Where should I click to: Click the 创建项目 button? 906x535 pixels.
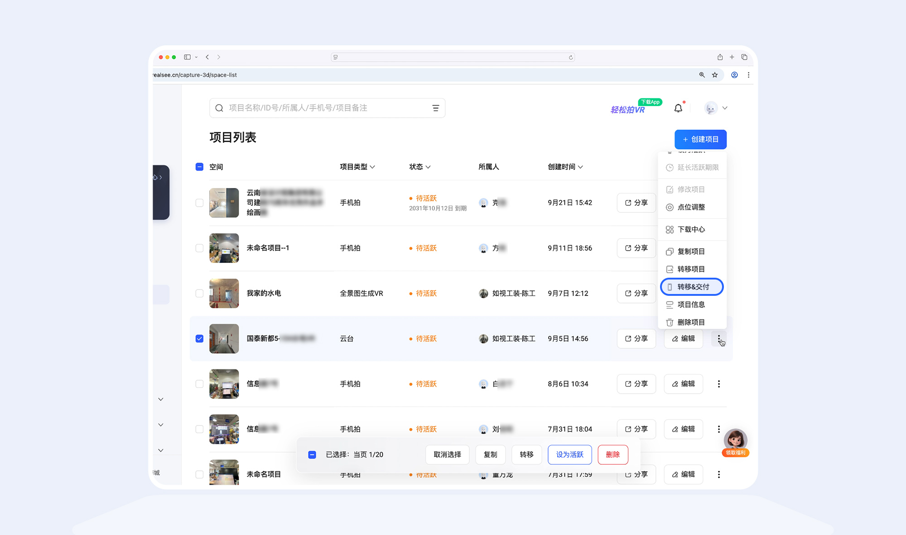click(700, 140)
